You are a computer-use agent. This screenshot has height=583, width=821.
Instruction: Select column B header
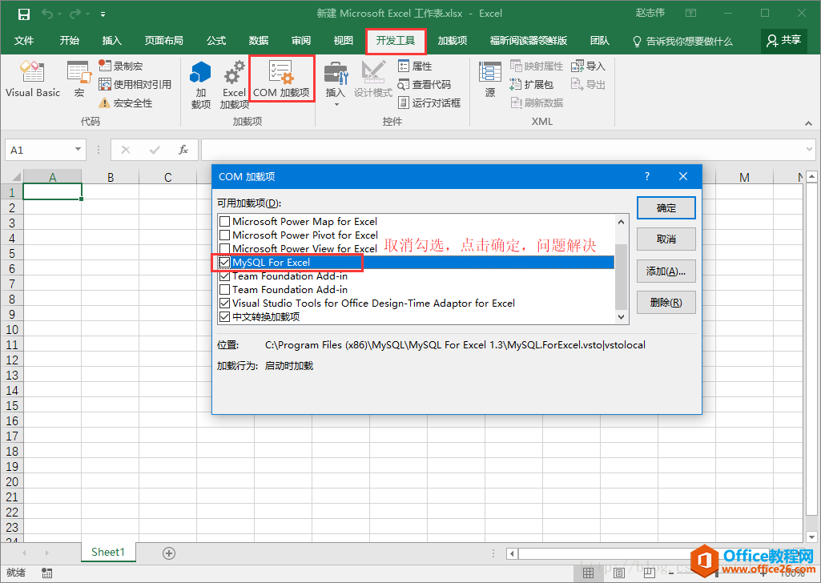click(110, 178)
